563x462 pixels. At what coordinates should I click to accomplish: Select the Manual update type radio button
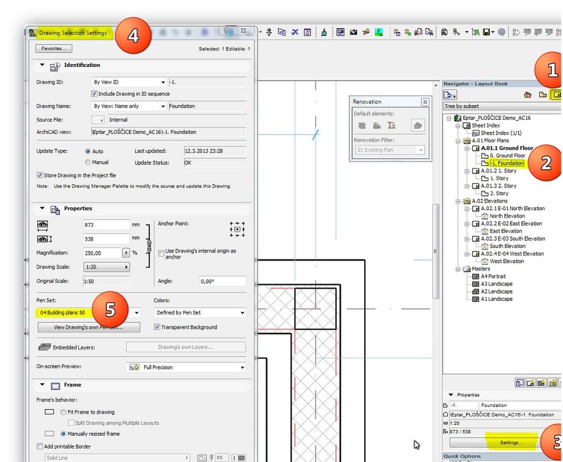88,162
